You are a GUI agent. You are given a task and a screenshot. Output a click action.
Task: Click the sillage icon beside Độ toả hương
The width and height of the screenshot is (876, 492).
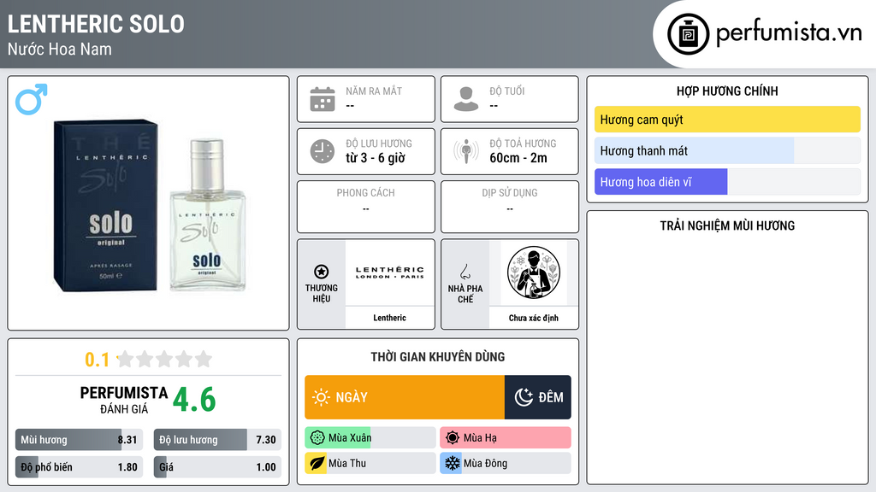[466, 151]
